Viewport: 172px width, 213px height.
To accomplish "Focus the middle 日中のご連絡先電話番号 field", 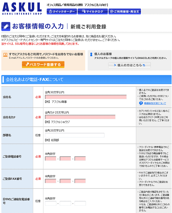I will pos(65,203).
